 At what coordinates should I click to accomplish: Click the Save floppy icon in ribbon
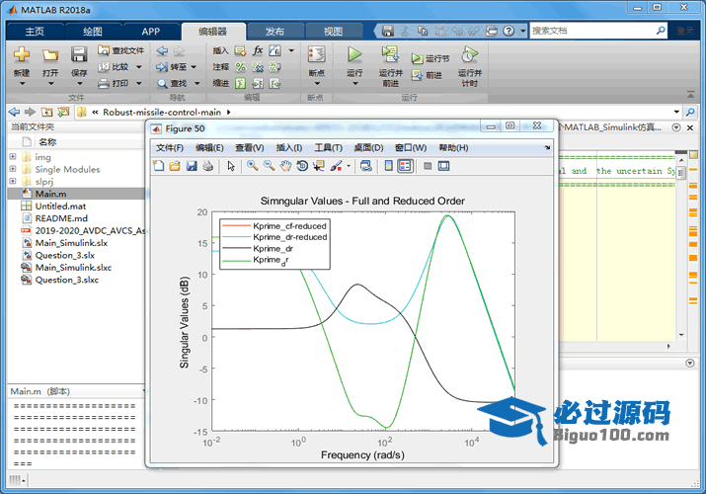click(79, 54)
